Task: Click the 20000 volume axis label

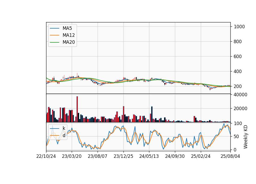Action: coord(241,109)
